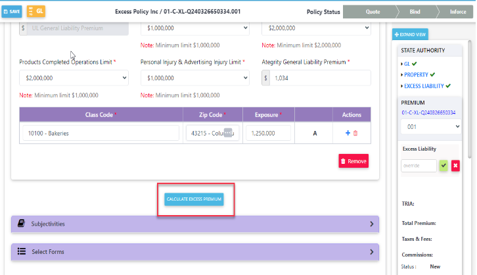Click the 'Taxes & Fees:' label
Viewport: 477px width, 275px height.
(417, 239)
